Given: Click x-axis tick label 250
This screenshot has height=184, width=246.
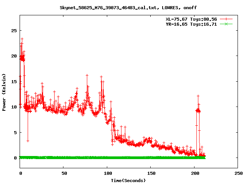Looking at the screenshot, I should tap(239, 173).
